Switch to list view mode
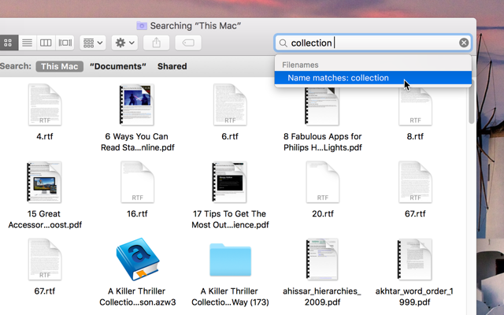 [27, 43]
